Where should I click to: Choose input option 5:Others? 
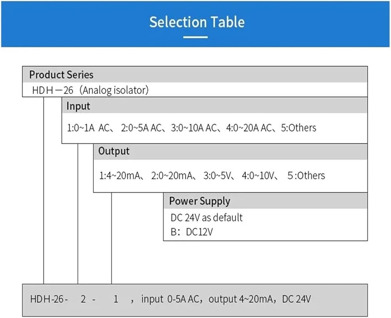[x=299, y=128]
